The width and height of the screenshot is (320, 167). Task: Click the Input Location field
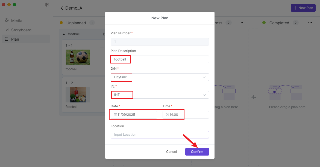(x=160, y=135)
